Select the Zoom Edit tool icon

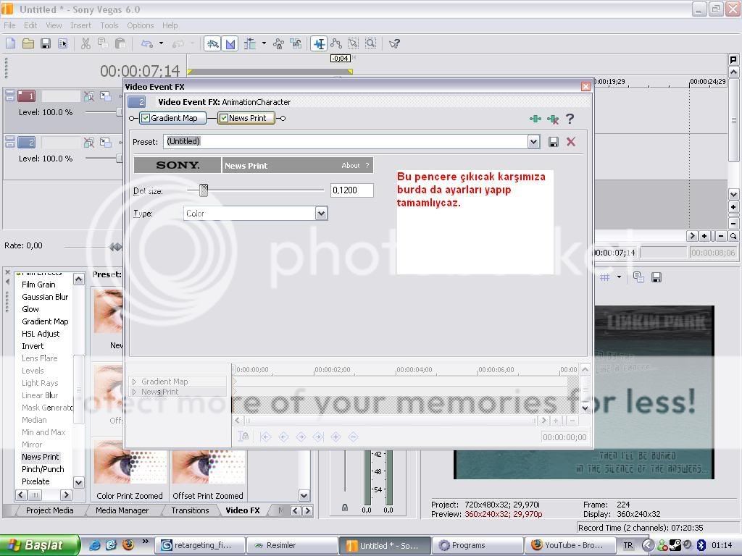click(371, 43)
